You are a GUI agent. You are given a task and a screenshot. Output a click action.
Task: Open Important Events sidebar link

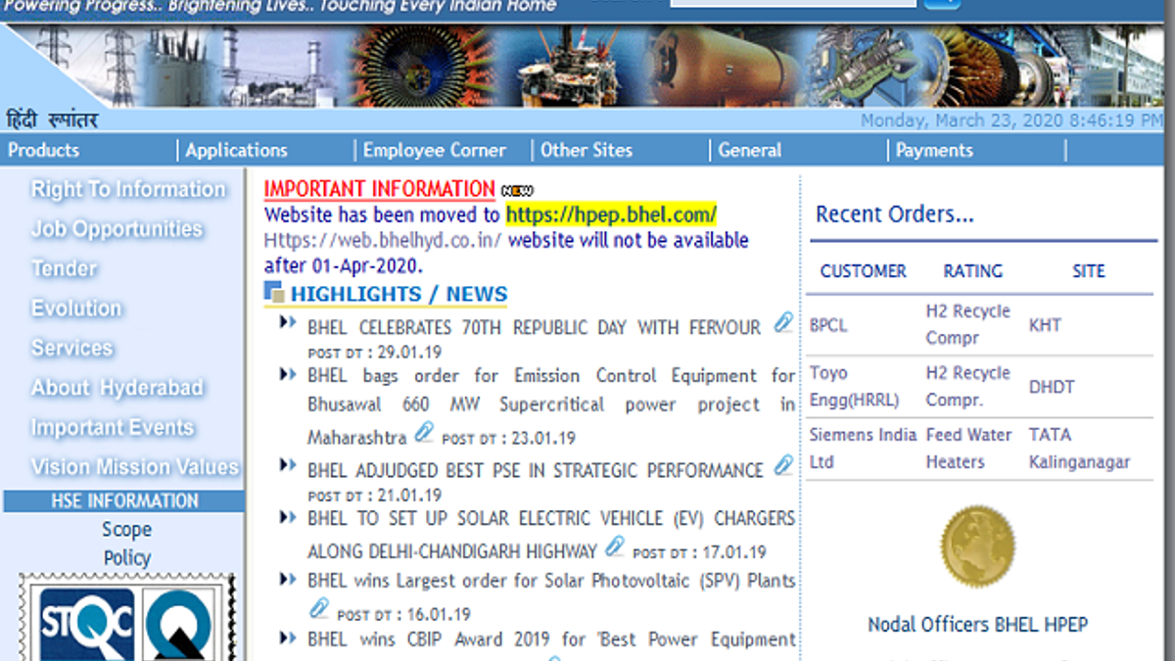tap(113, 428)
